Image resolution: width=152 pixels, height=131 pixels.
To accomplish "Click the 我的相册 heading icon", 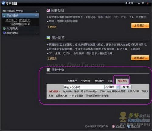I will point(48,10).
